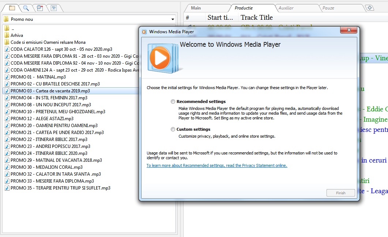This screenshot has width=388, height=237.
Task: Switch to the Auxiliar playlist tab
Action: [286, 8]
